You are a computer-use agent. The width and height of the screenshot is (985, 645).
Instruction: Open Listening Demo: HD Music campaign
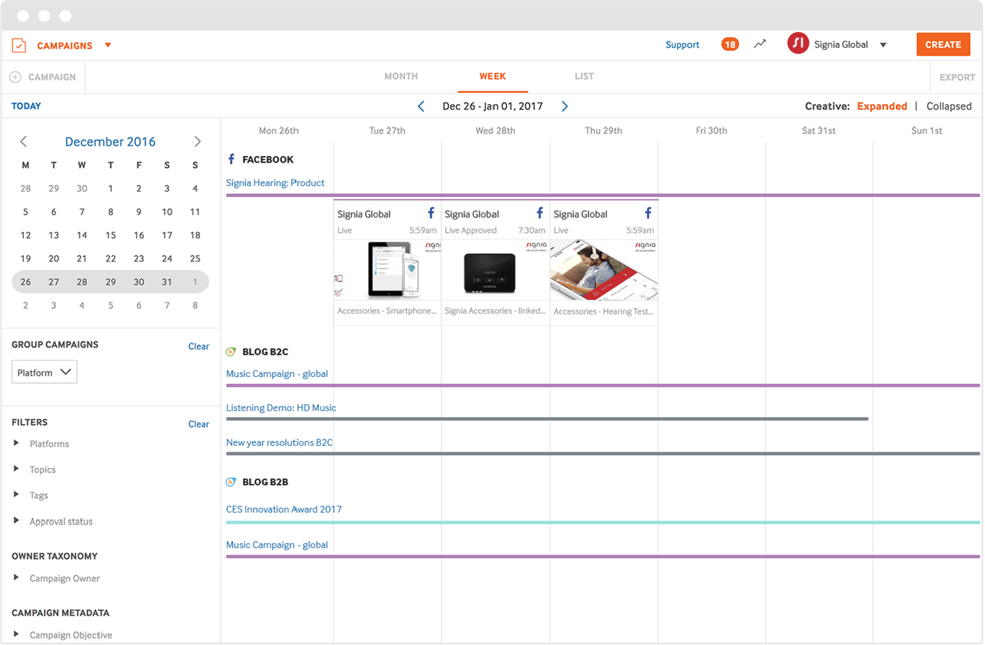tap(281, 408)
